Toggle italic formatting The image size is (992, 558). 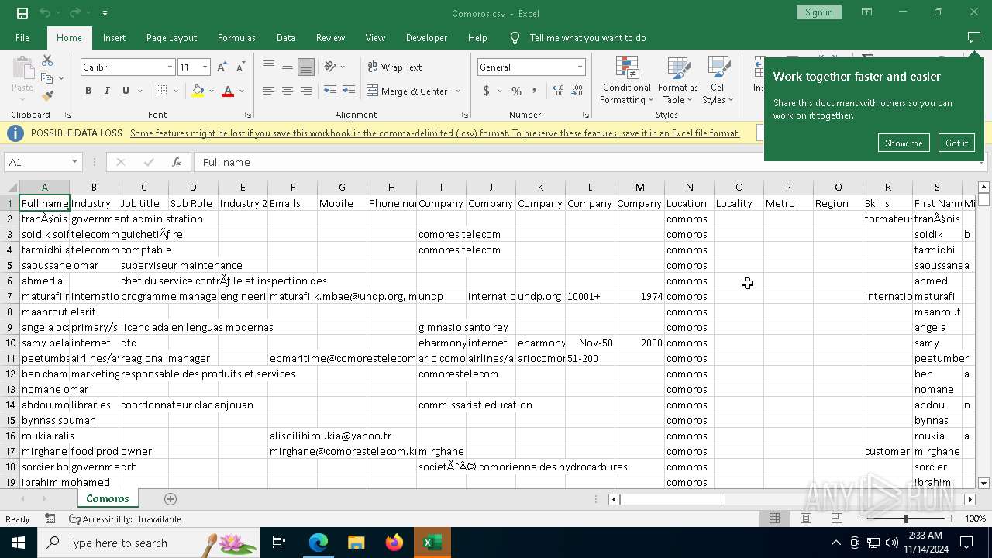107,91
